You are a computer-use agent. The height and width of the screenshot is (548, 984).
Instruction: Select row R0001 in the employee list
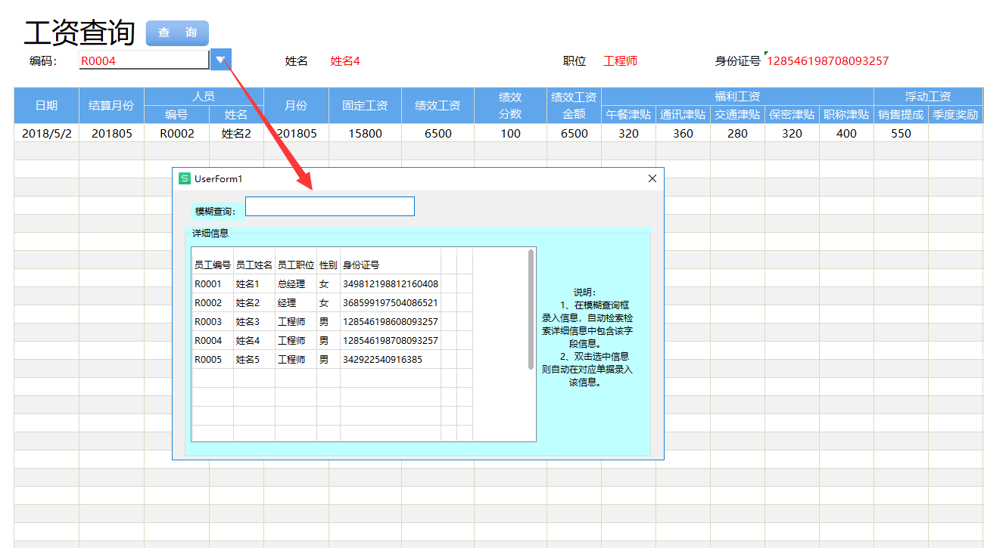[x=332, y=284]
